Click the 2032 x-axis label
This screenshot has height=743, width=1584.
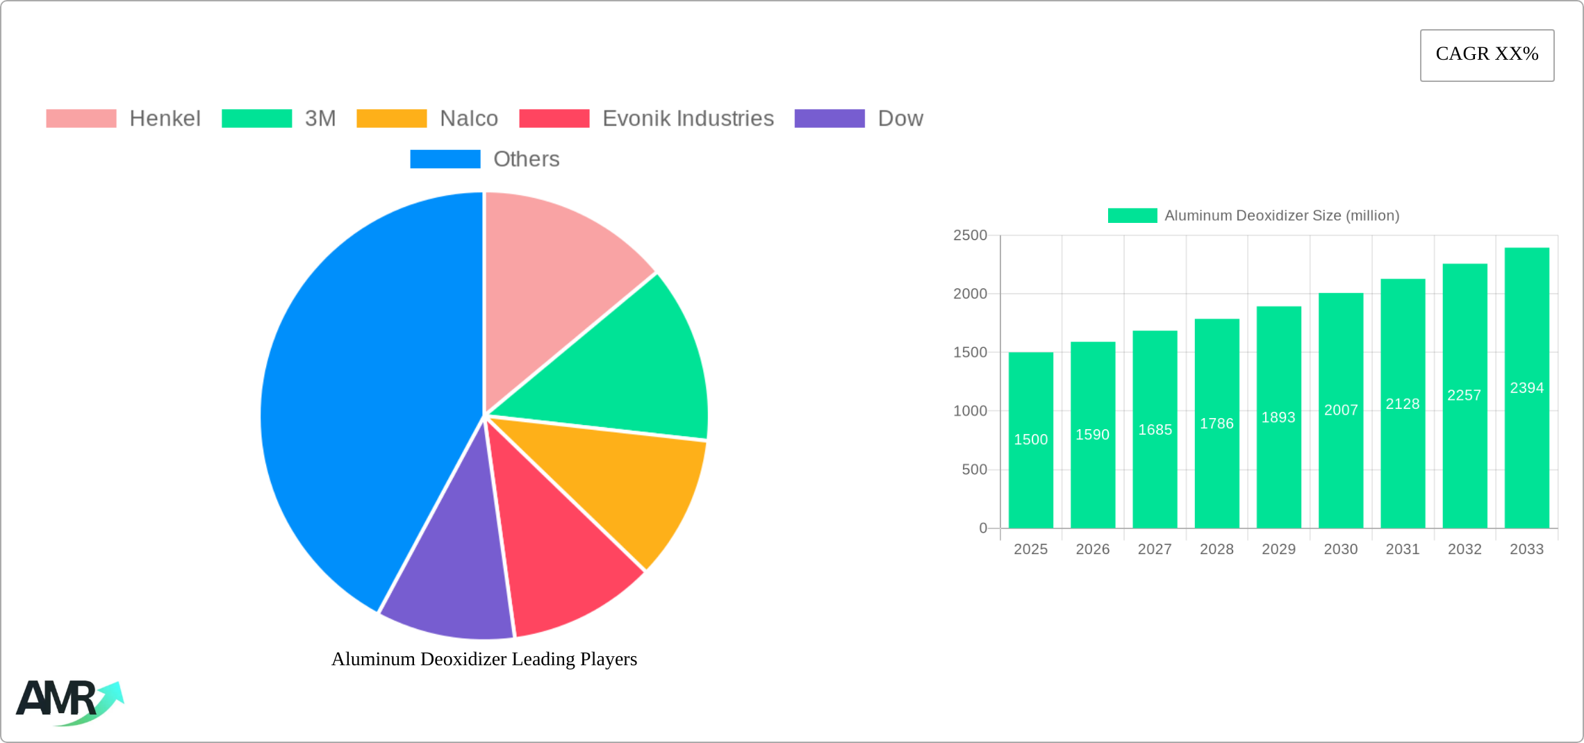1465,549
